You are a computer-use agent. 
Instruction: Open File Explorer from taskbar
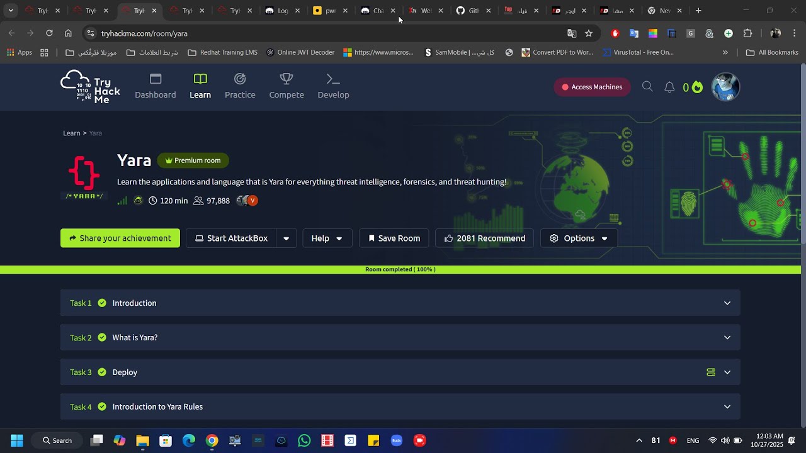pos(142,440)
